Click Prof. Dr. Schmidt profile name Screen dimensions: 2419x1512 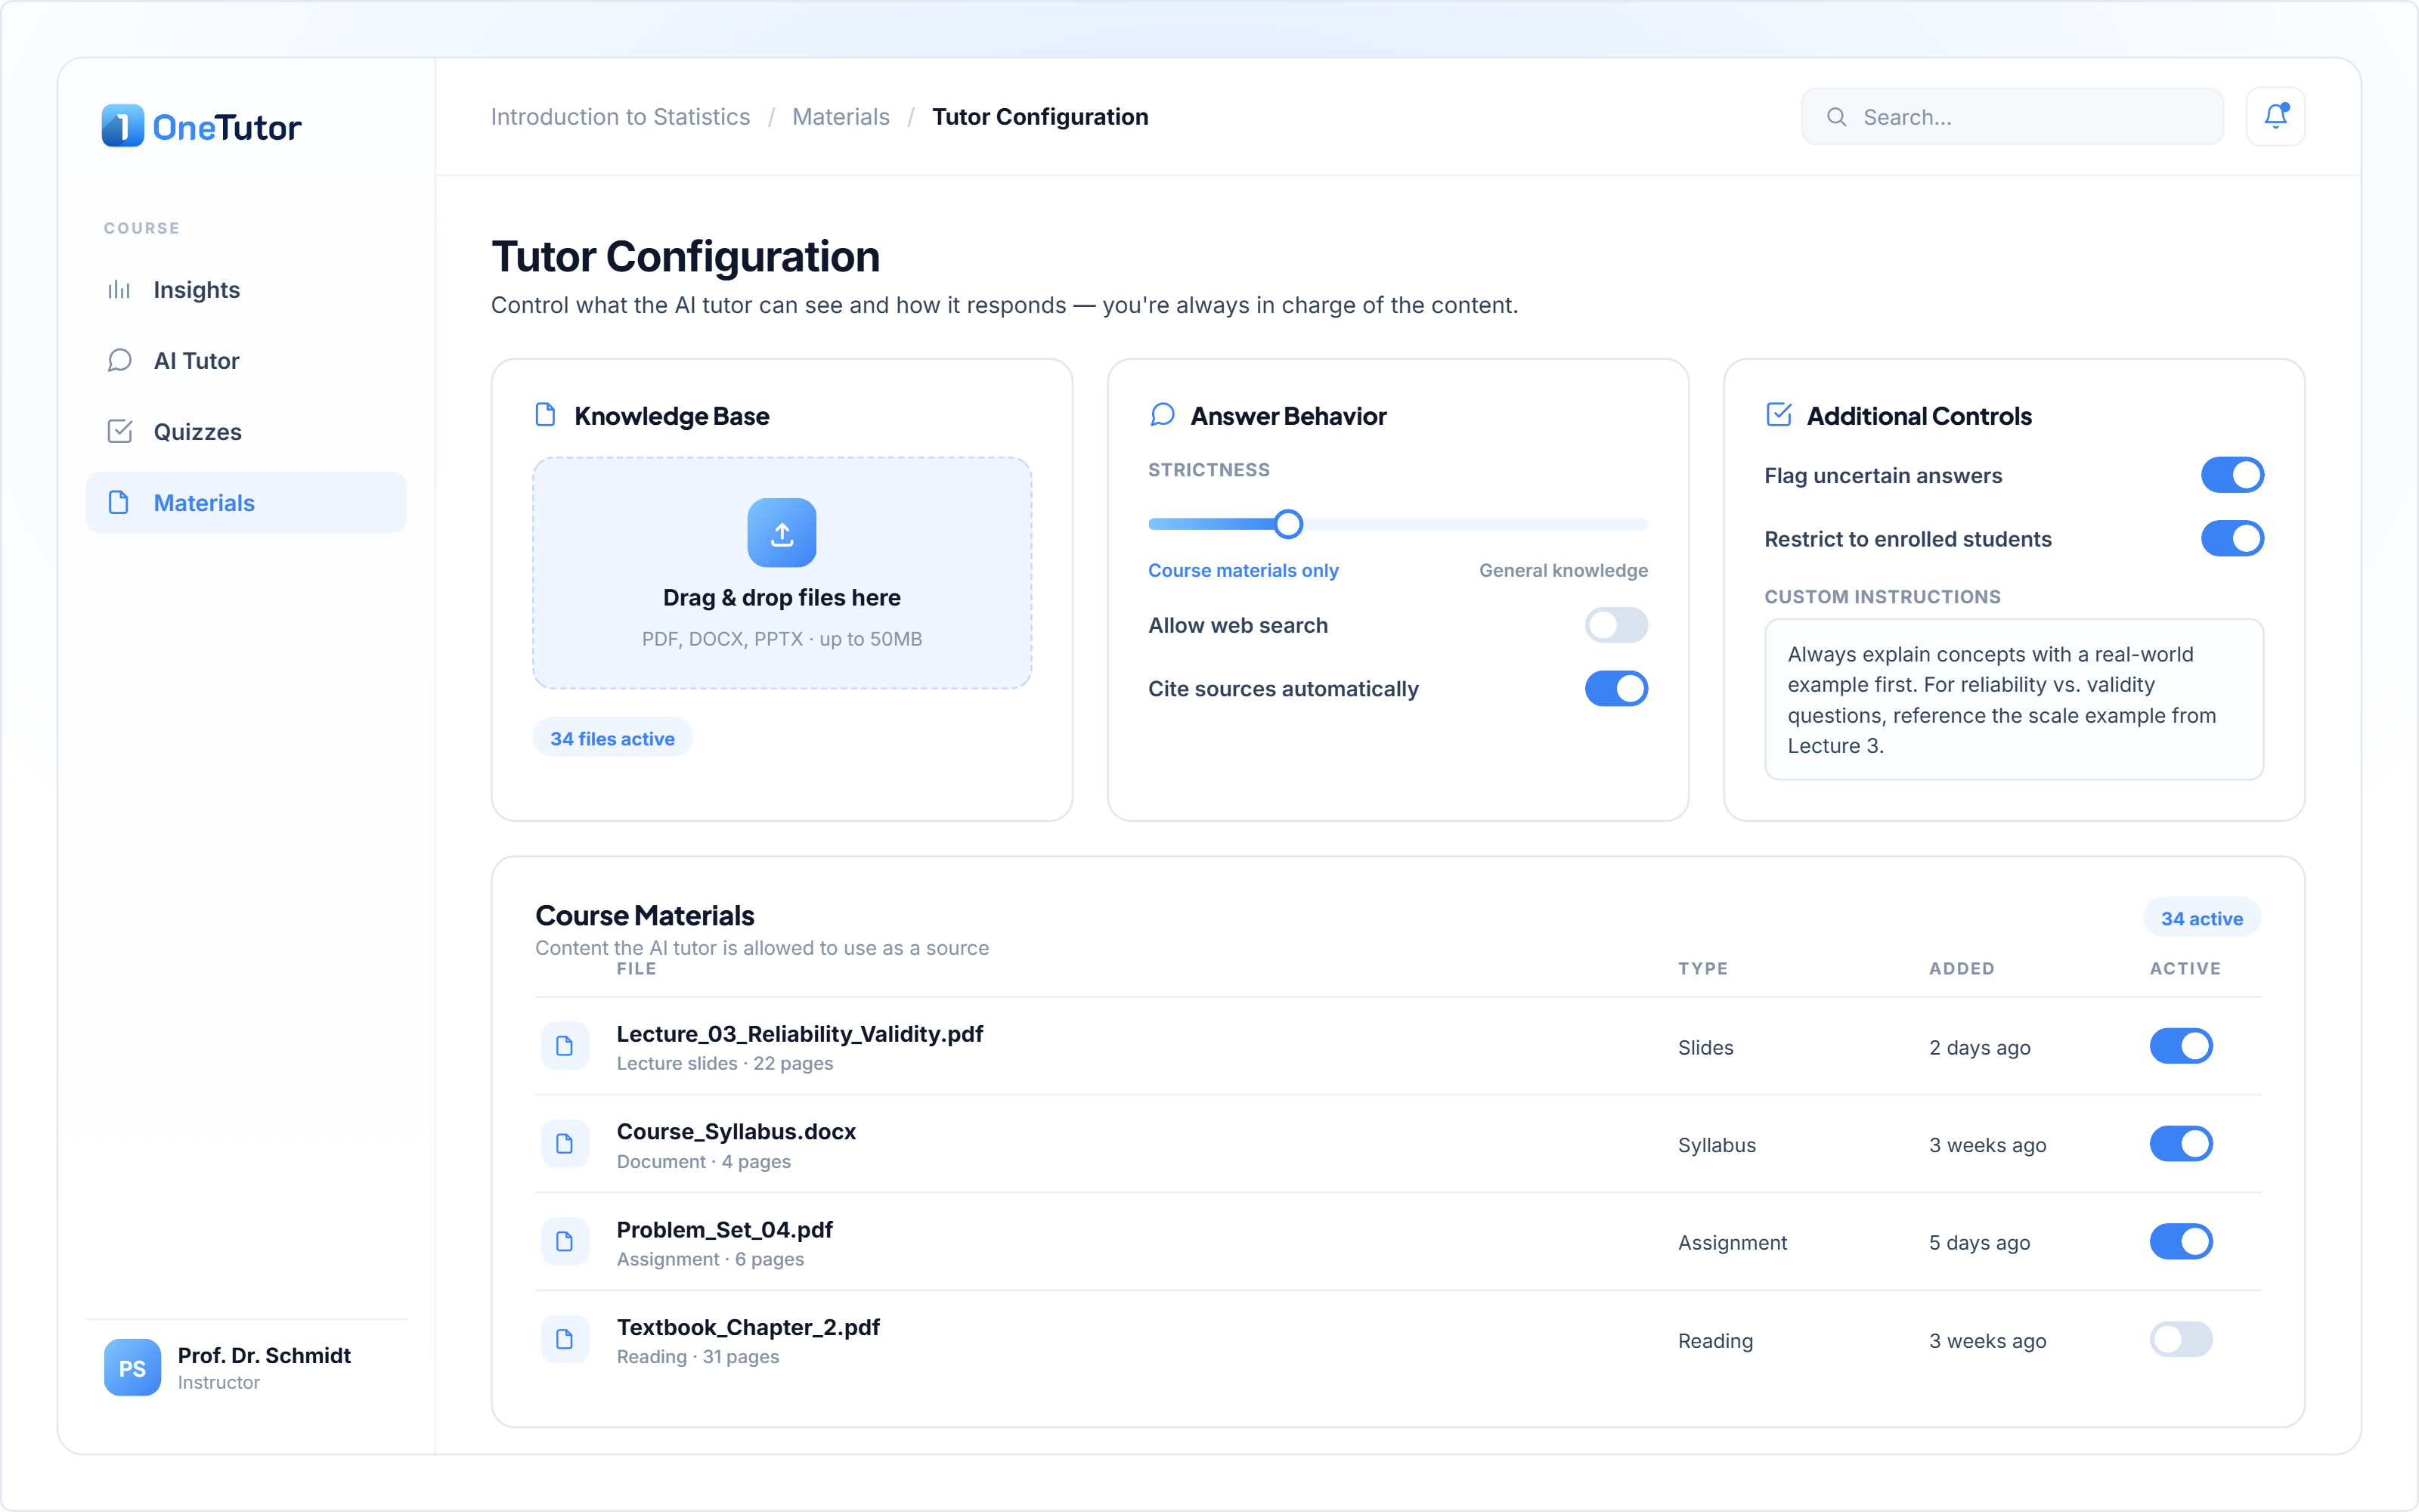(264, 1355)
